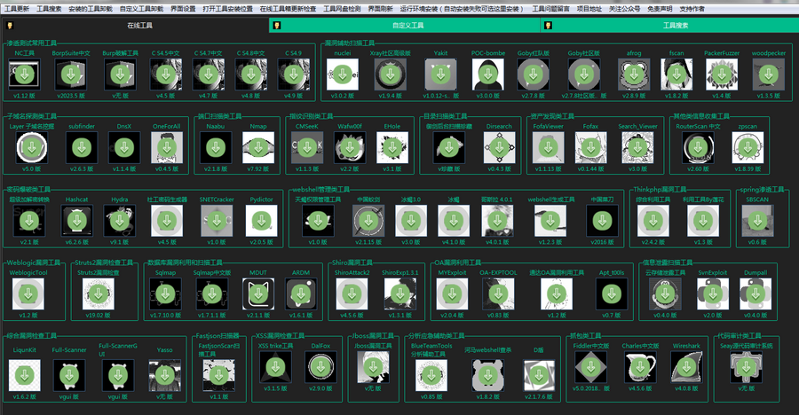The width and height of the screenshot is (799, 415).
Task: Click the 在线工具箱更新检查 menu item
Action: tap(288, 9)
